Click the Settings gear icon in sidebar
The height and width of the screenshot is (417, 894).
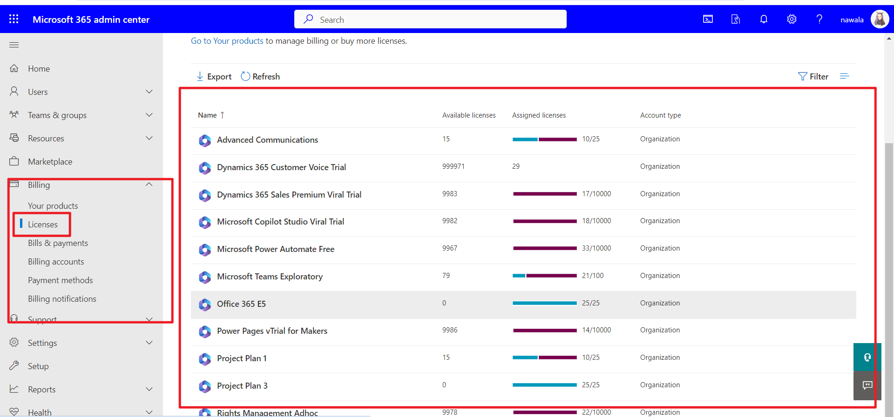click(14, 342)
